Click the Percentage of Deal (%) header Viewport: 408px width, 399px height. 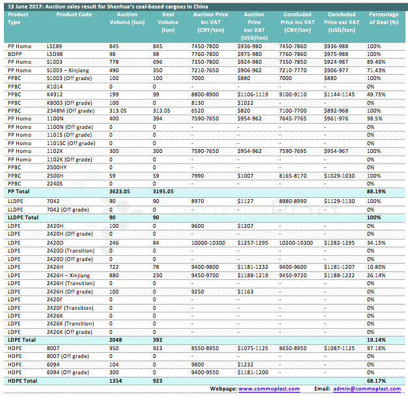pyautogui.click(x=383, y=18)
